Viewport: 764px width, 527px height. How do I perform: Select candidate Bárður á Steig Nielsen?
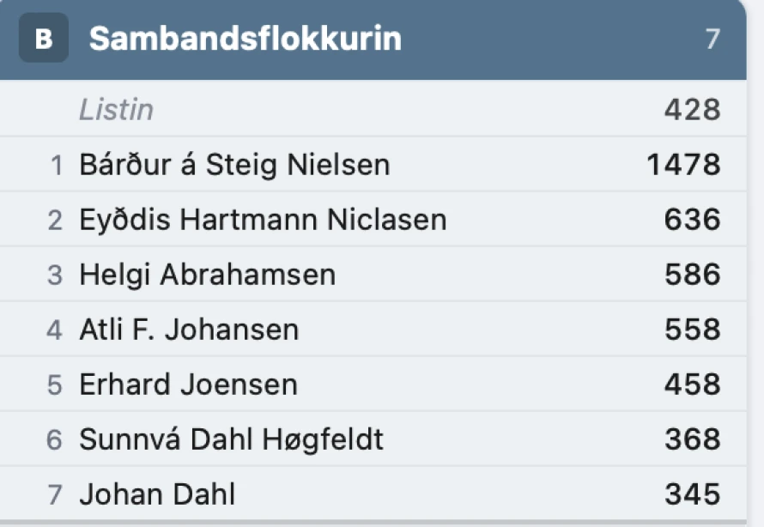point(234,164)
